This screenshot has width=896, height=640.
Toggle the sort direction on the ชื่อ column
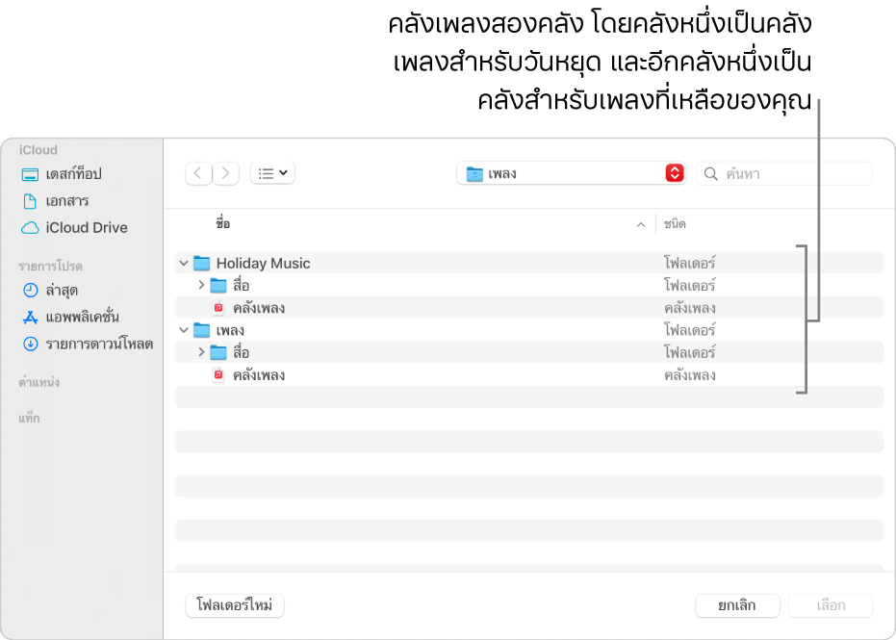click(x=639, y=224)
